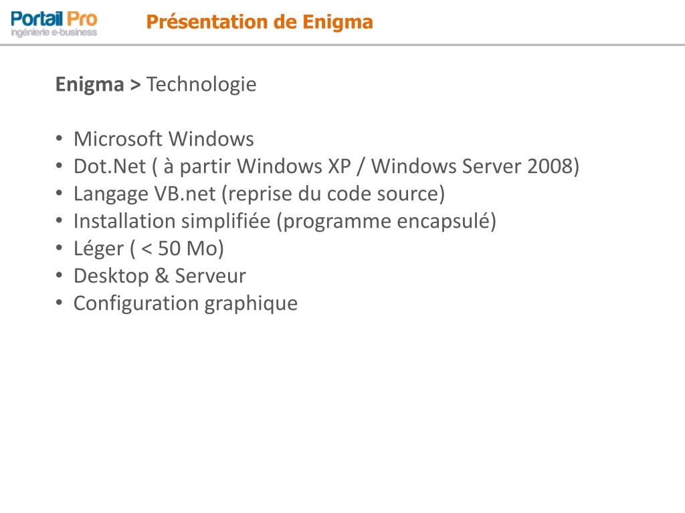This screenshot has width=685, height=513.
Task: Click the '>' breadcrumb separator
Action: coord(135,85)
